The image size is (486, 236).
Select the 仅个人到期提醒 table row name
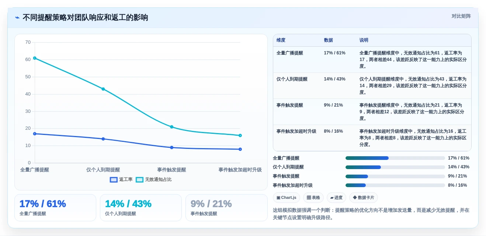(292, 79)
